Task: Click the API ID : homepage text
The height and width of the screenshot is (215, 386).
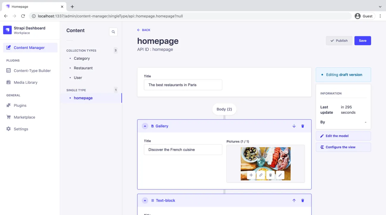Action: (155, 50)
